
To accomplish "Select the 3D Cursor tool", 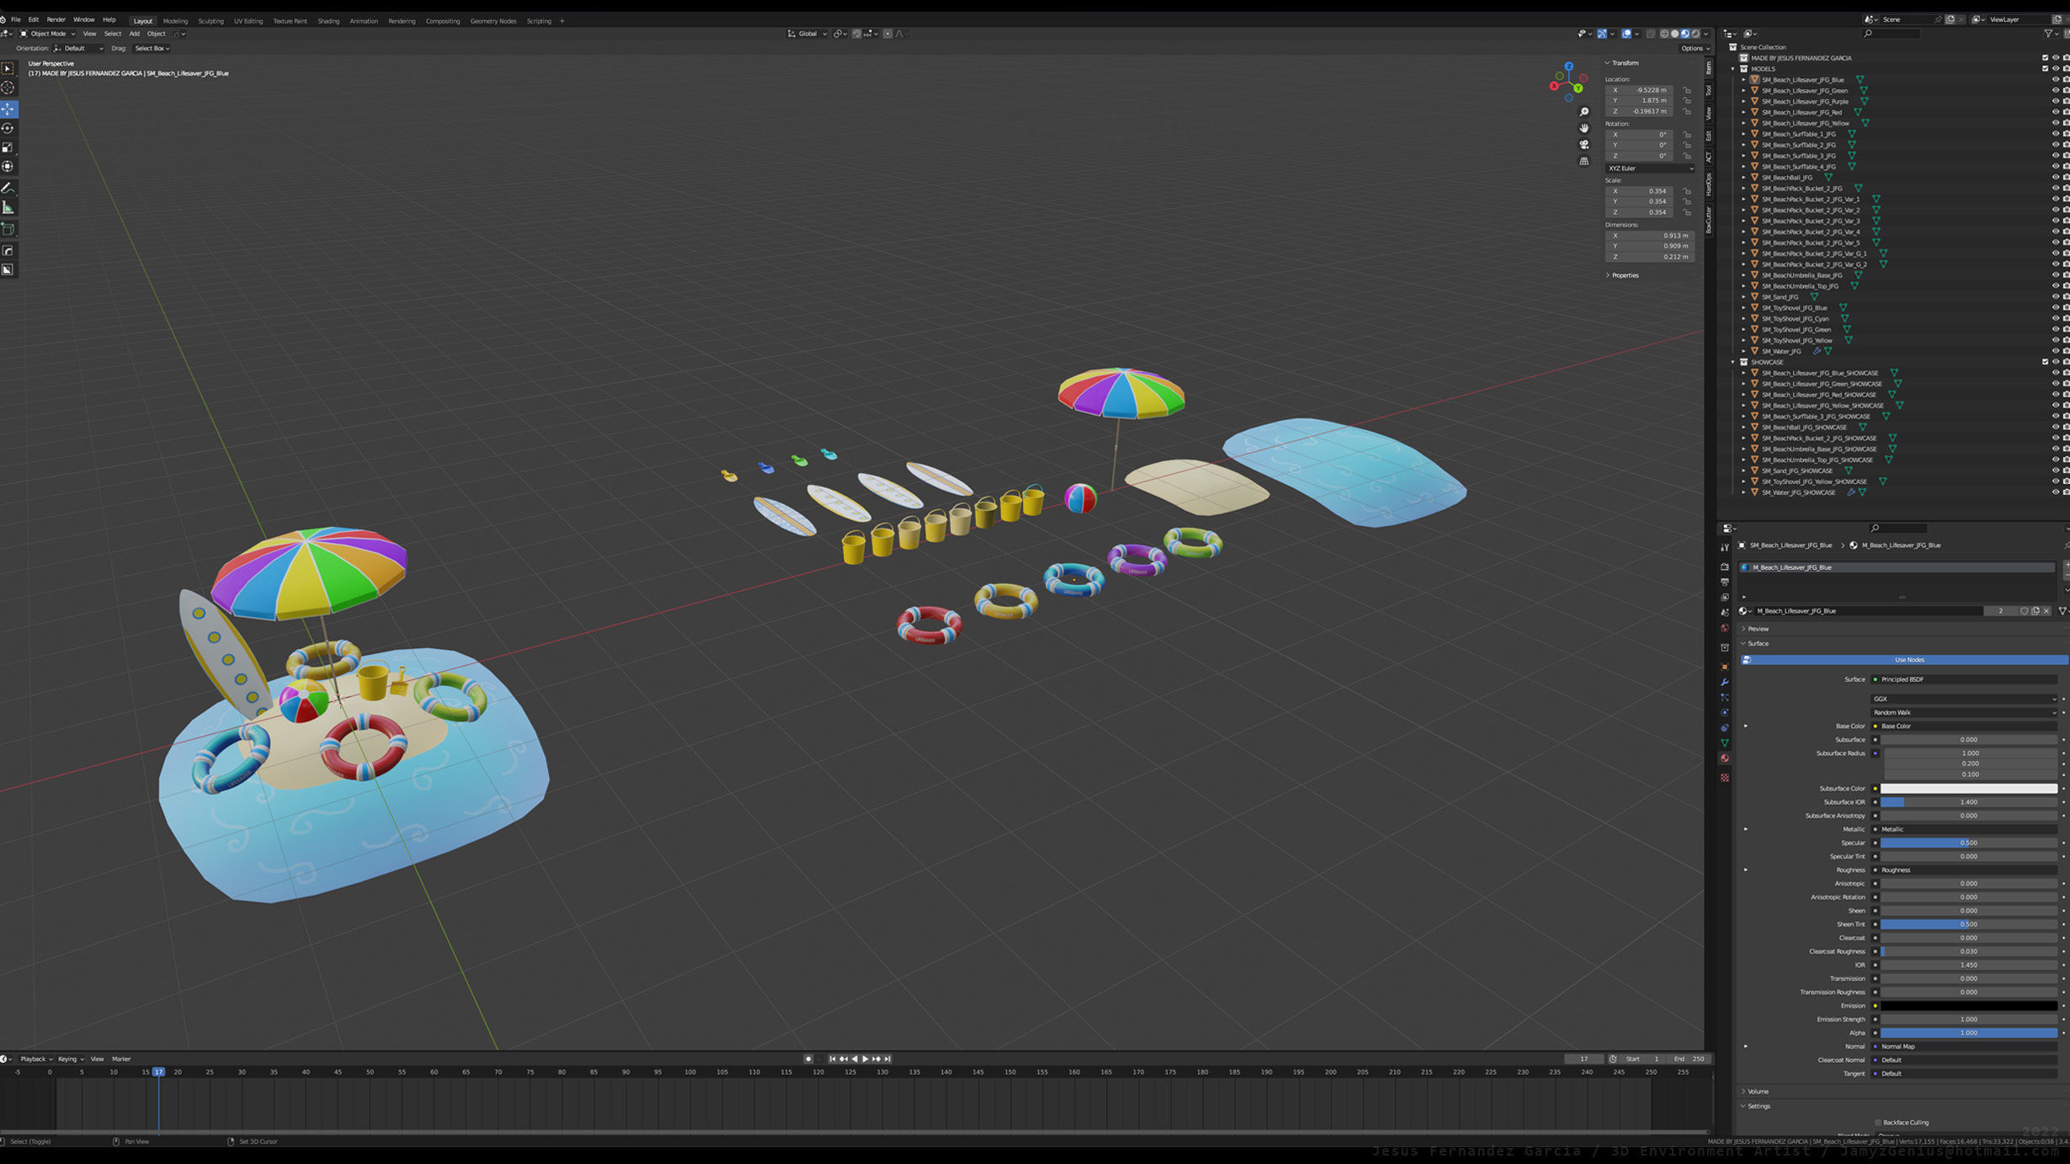I will coord(8,88).
